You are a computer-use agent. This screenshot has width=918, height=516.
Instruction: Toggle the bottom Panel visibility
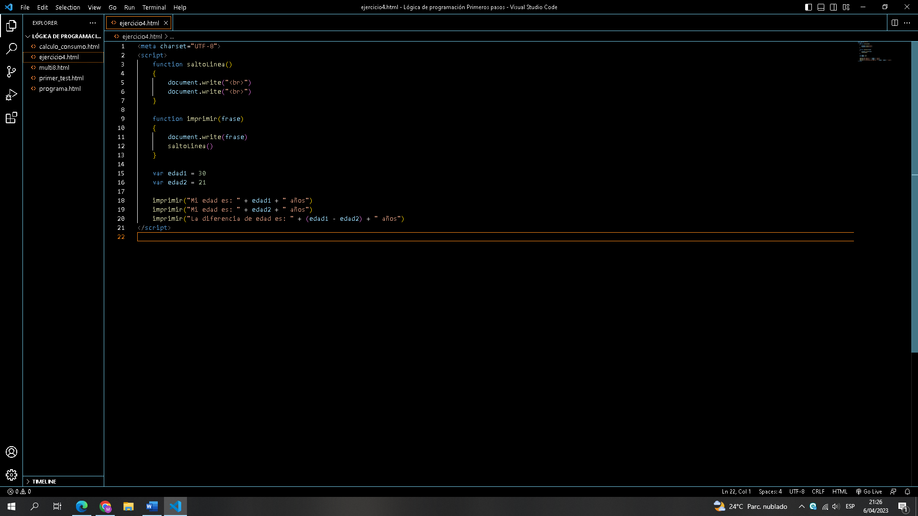(821, 7)
